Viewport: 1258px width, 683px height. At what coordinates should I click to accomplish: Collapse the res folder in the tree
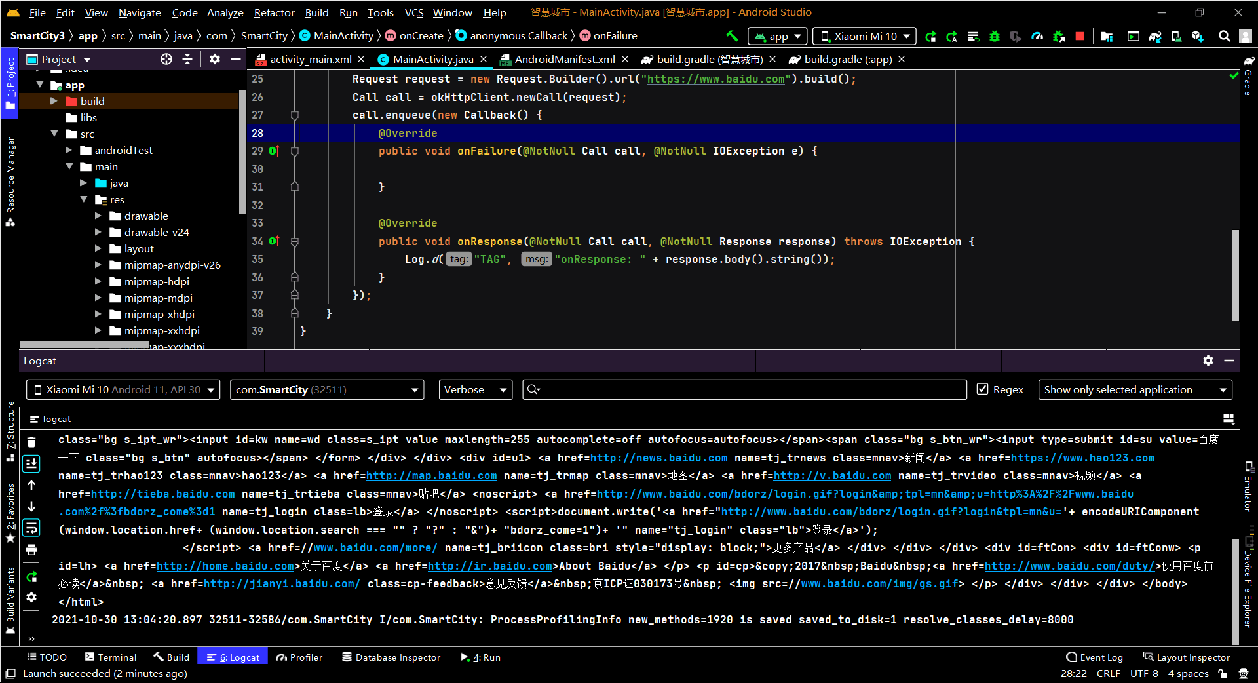tap(84, 199)
